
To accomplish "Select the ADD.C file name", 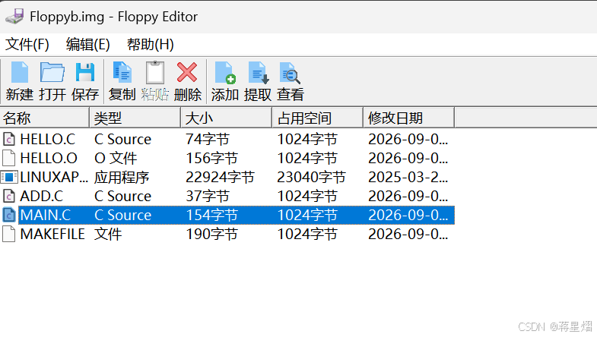I will point(42,197).
